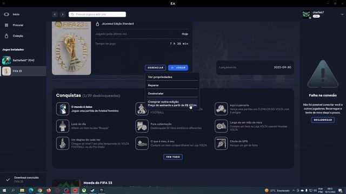Image resolution: width=346 pixels, height=194 pixels.
Task: Click O que é meu, é seu achievement icon
Action: (142, 143)
